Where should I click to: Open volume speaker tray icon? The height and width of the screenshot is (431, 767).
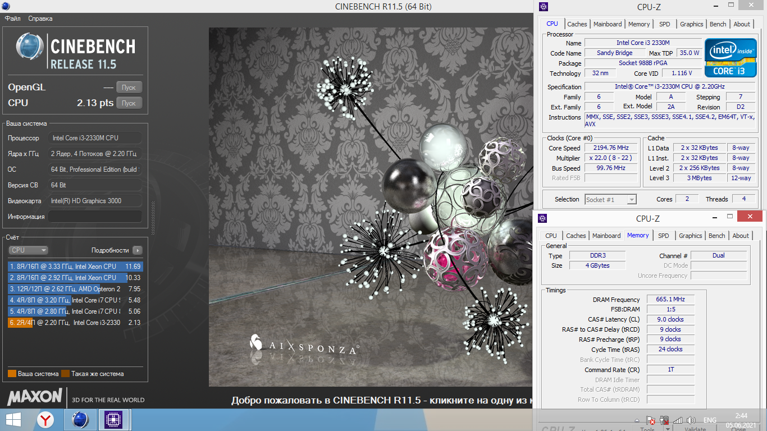(691, 420)
